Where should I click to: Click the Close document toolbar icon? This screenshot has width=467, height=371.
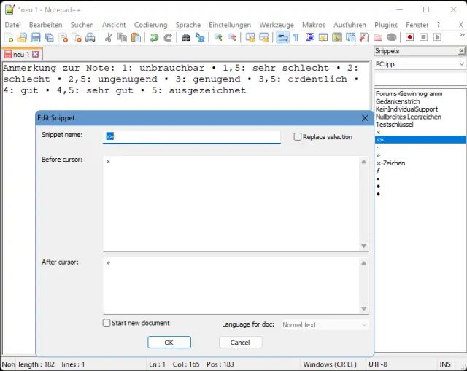point(63,37)
